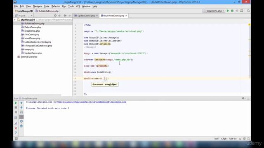Open DropDemo.php run configuration dropdown
Screen dimensions: 264x148
point(214,11)
